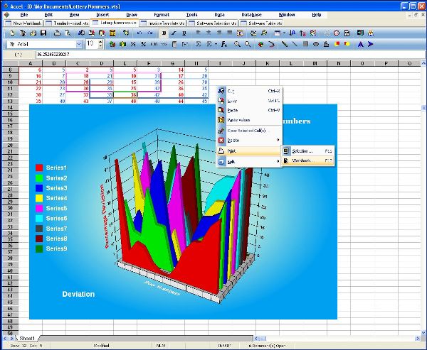427x350 pixels.
Task: Select the ellipse drawing tool icon
Action: [316, 44]
